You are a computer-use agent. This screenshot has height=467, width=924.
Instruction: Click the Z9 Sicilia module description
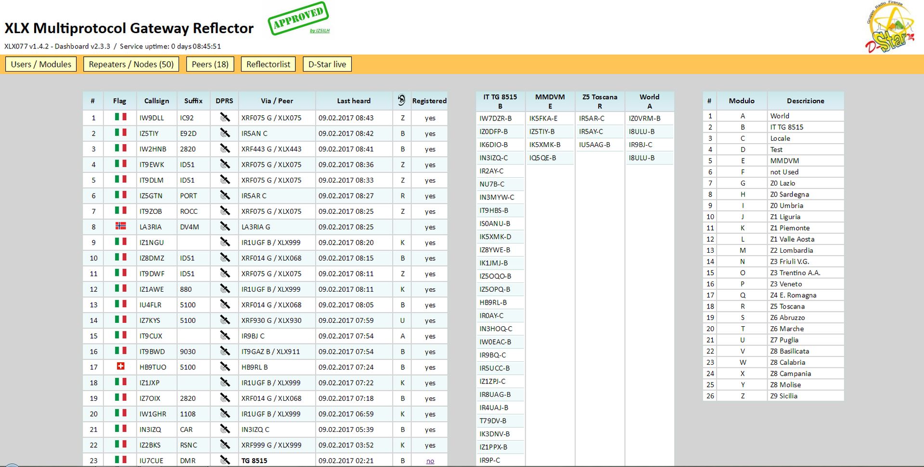[783, 396]
